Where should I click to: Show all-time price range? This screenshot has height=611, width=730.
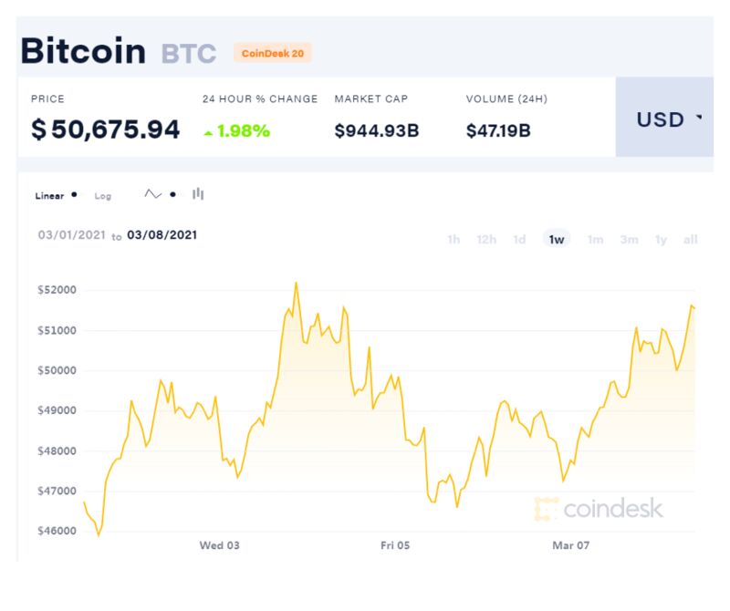tap(691, 239)
